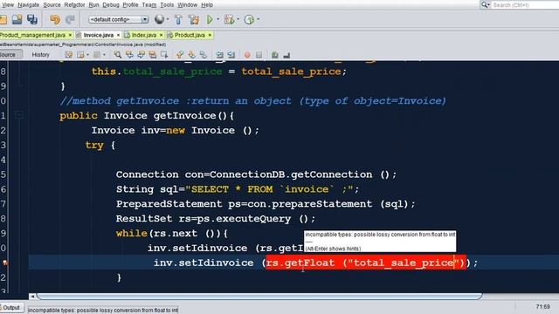Click the Search (Ctrl+I) field
Viewport: 559px width, 314px height.
pyautogui.click(x=524, y=5)
